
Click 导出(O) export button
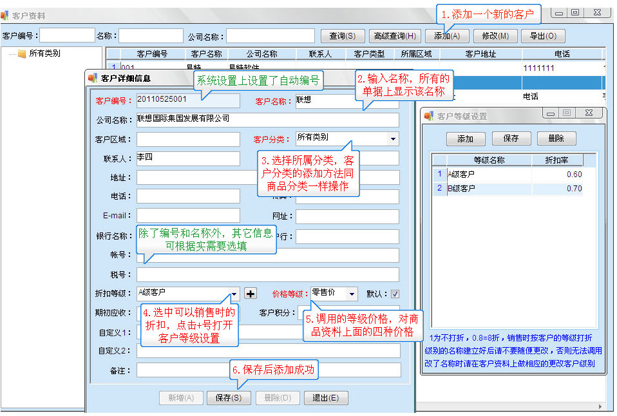[x=542, y=36]
